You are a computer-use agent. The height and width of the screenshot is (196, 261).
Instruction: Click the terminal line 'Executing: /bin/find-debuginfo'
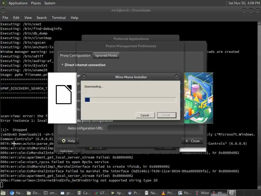tap(31, 29)
